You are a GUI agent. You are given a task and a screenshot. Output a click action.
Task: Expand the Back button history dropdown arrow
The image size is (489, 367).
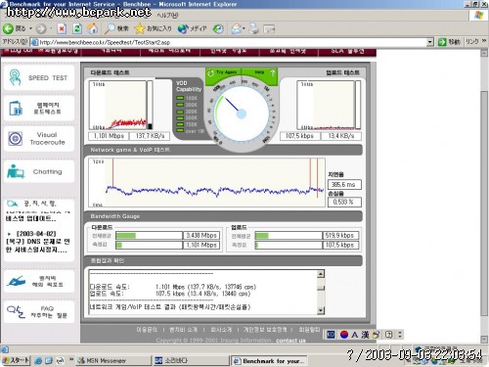tap(31, 28)
